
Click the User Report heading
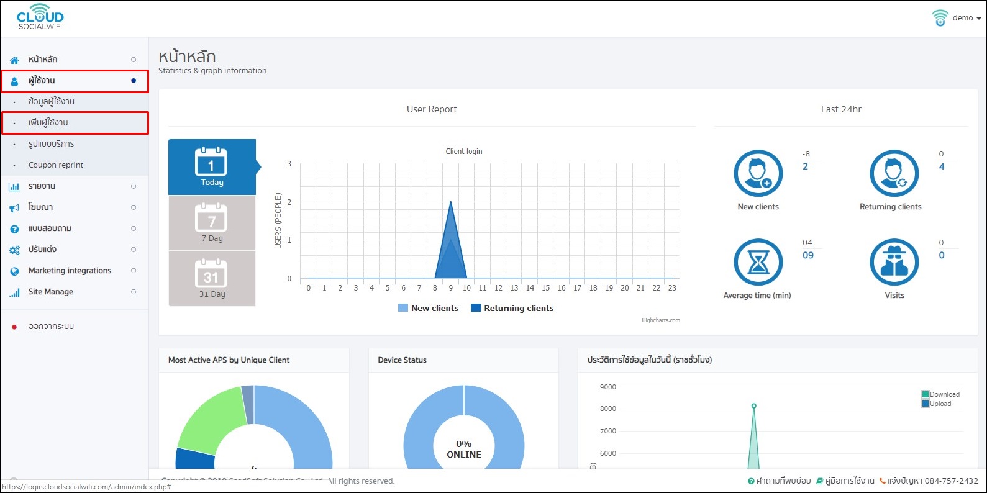coord(432,109)
